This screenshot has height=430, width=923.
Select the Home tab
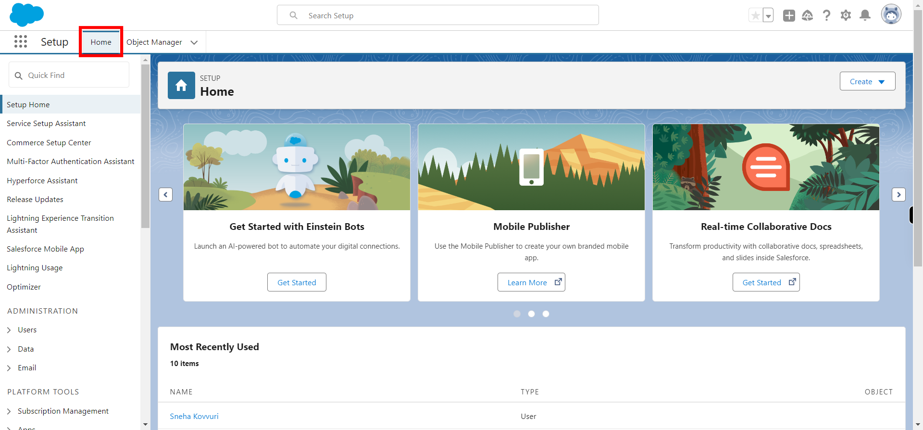(x=101, y=42)
